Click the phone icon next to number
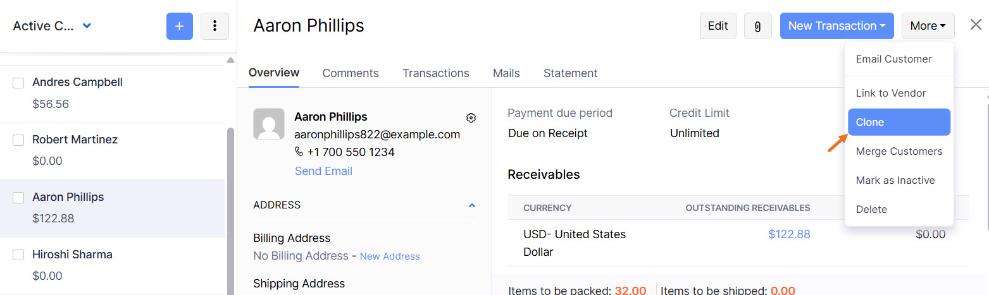The image size is (989, 295). 299,152
